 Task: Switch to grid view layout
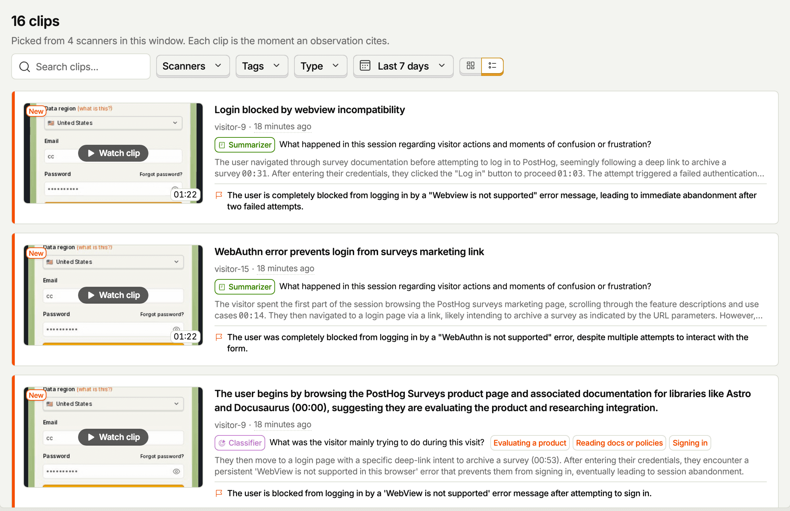coord(471,66)
